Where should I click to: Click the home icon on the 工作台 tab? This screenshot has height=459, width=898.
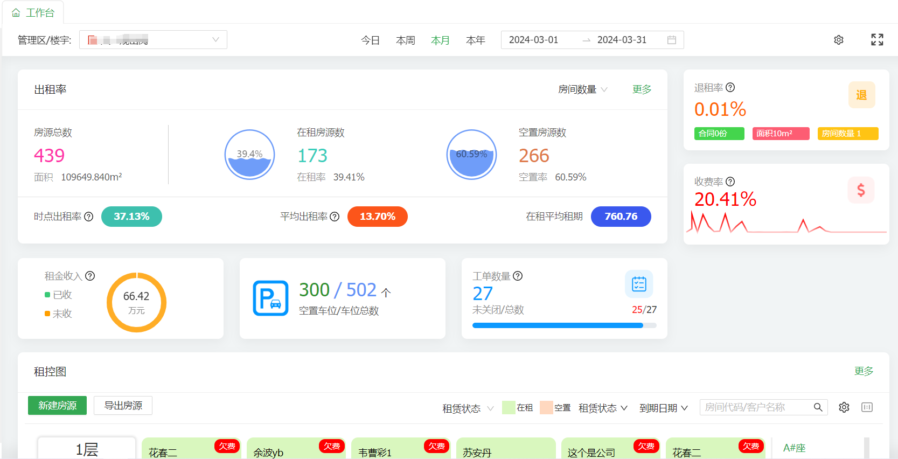tap(16, 13)
